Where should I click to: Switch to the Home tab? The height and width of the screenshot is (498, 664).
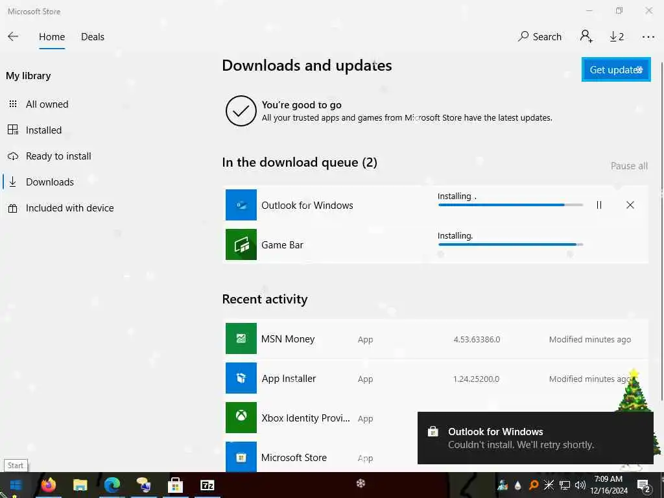click(x=52, y=37)
